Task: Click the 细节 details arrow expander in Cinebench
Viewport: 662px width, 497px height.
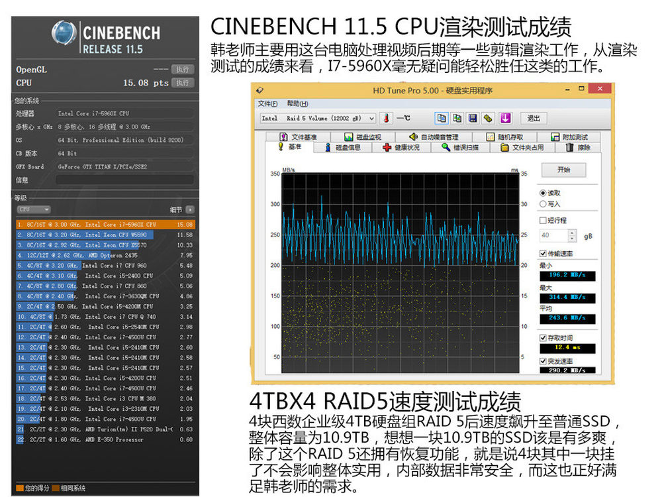Action: (x=190, y=209)
